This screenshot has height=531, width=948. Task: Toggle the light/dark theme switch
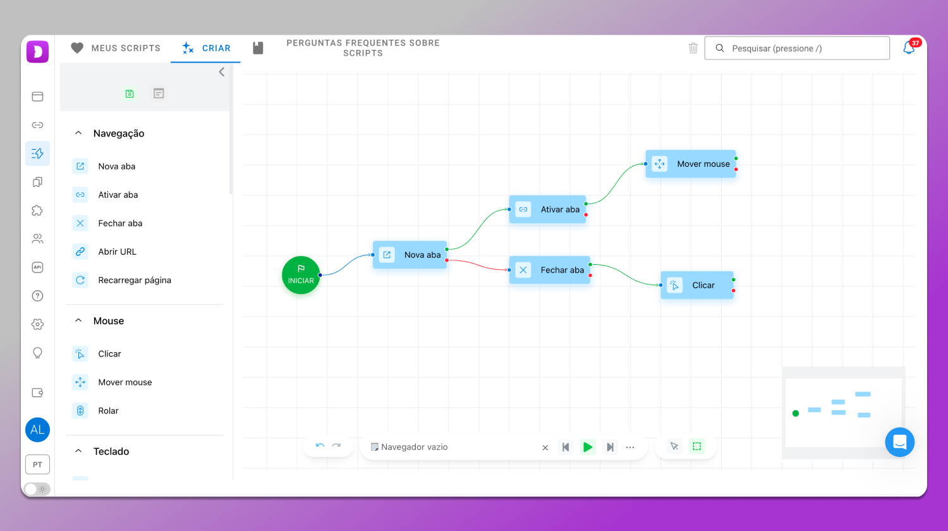pyautogui.click(x=37, y=489)
